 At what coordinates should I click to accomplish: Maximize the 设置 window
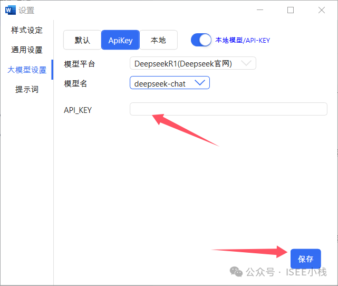pos(291,10)
